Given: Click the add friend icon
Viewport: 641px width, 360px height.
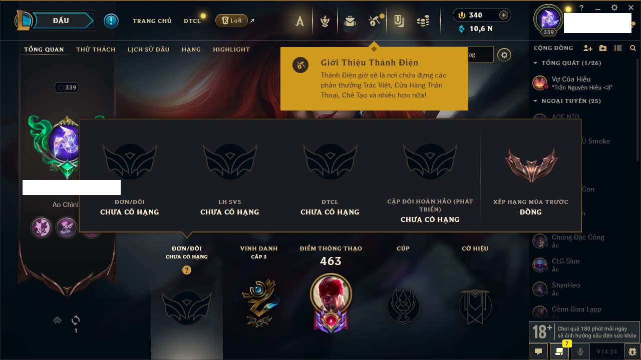Looking at the screenshot, I should click(x=588, y=48).
